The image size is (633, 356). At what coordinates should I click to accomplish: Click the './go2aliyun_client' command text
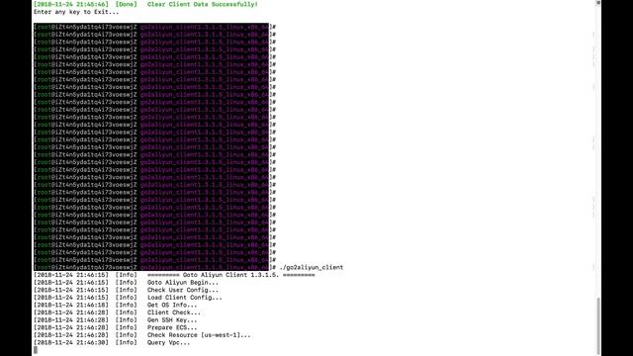point(312,267)
